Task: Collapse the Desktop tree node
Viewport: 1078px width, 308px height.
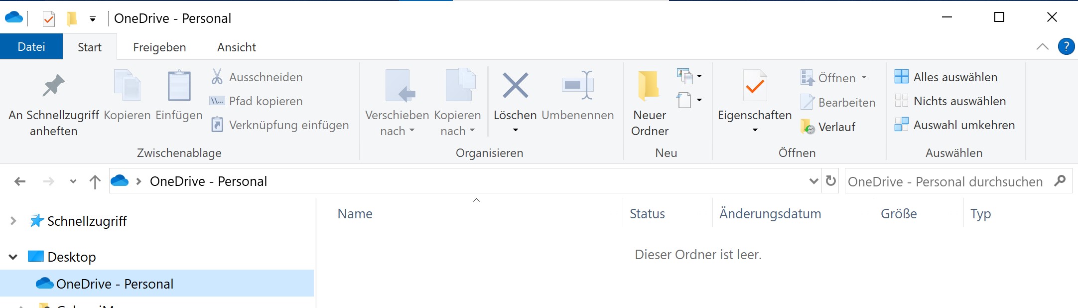Action: 13,257
